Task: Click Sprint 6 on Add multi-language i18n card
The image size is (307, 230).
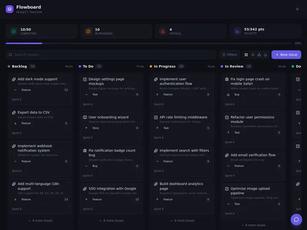Action: [x=17, y=209]
